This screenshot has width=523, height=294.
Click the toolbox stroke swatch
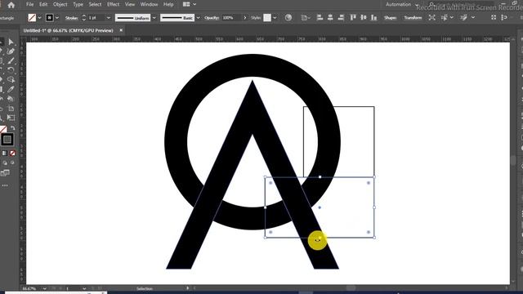7,140
